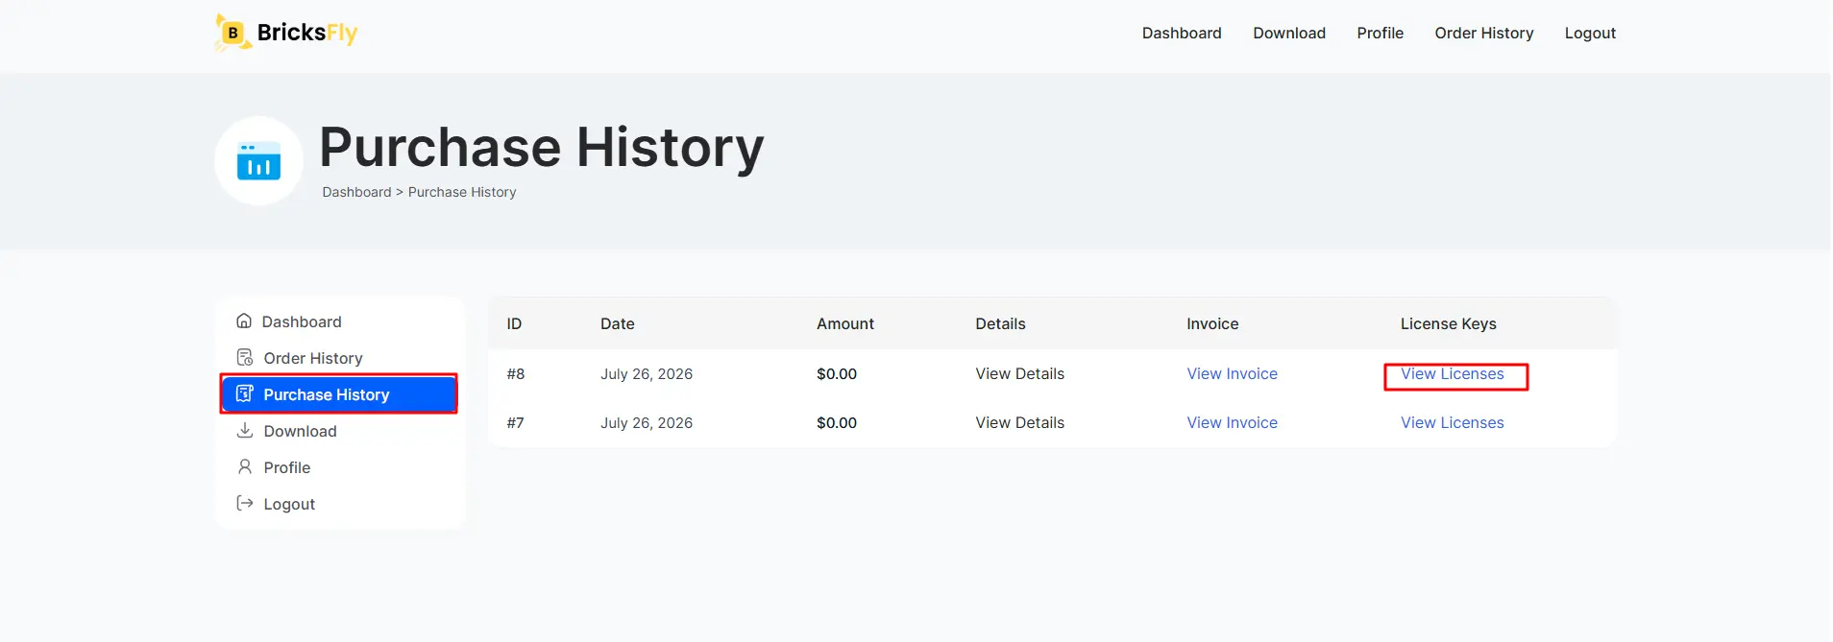
Task: Click order ID #7
Action: tap(516, 422)
